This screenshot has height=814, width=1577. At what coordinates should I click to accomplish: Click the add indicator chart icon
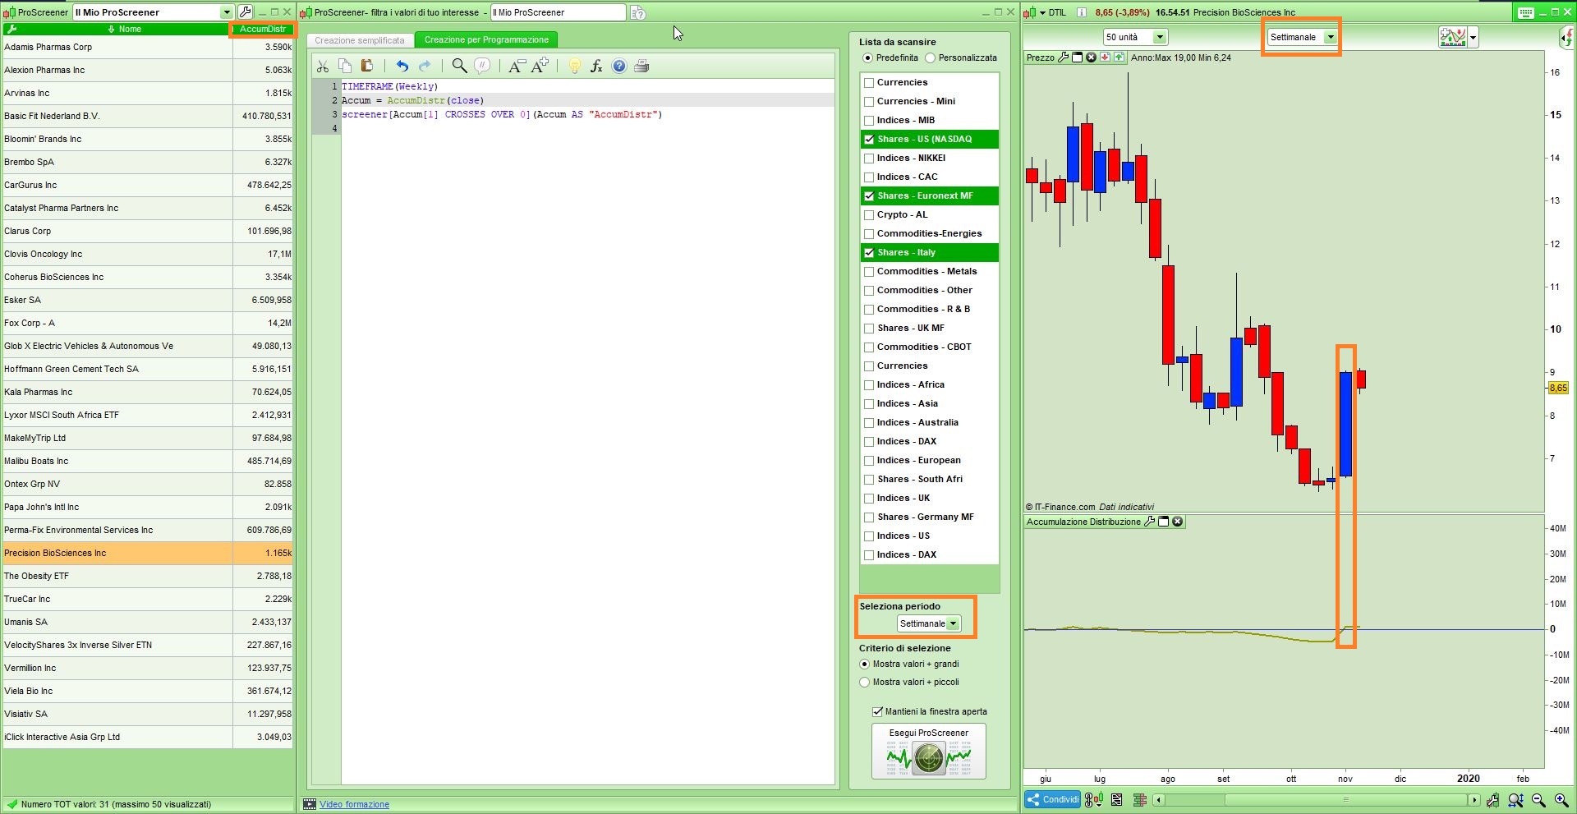tap(1452, 37)
